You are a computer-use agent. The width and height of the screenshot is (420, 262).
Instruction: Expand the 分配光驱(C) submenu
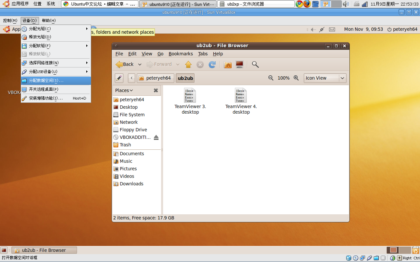click(56, 29)
